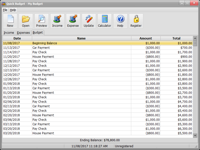Image resolution: width=200 pixels, height=150 pixels.
Task: Select the 11/20/2017 House Payment row
Action: click(97, 57)
